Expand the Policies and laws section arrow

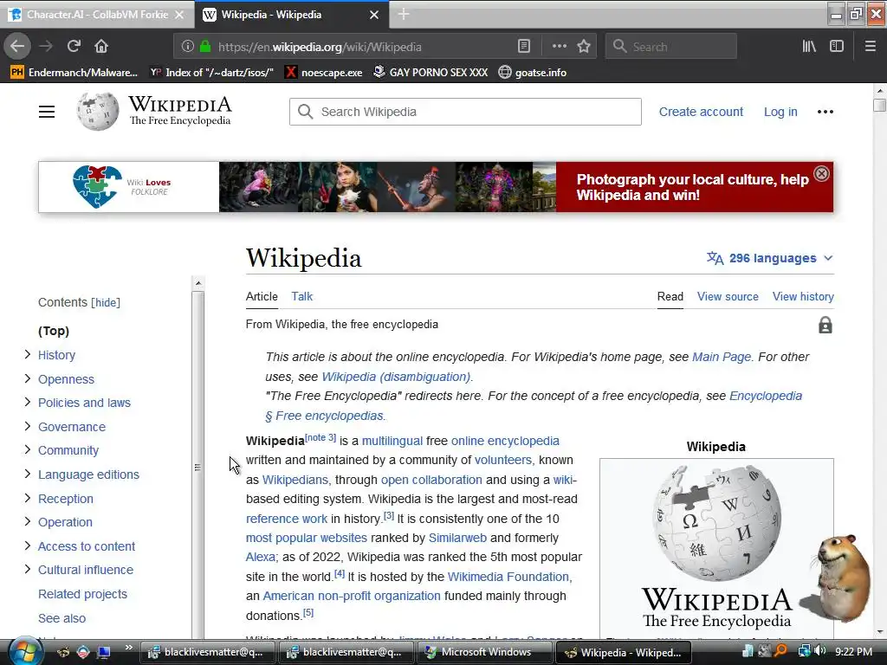27,402
